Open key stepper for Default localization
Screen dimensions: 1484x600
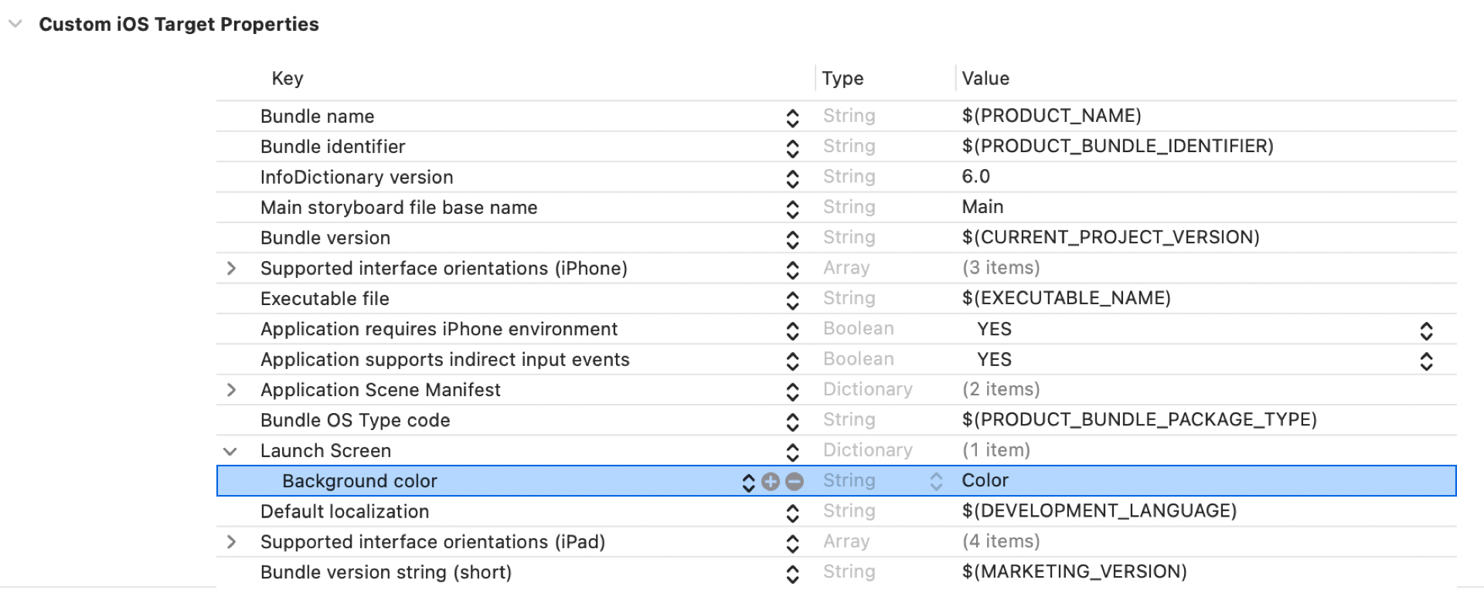click(x=792, y=513)
